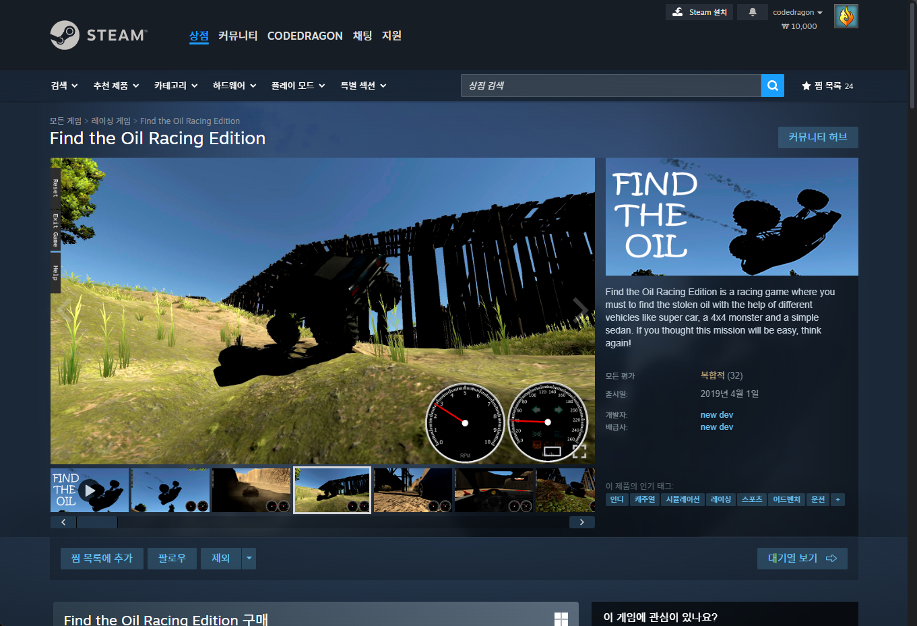917x626 pixels.
Task: Open the codedragon account dropdown
Action: click(x=798, y=12)
